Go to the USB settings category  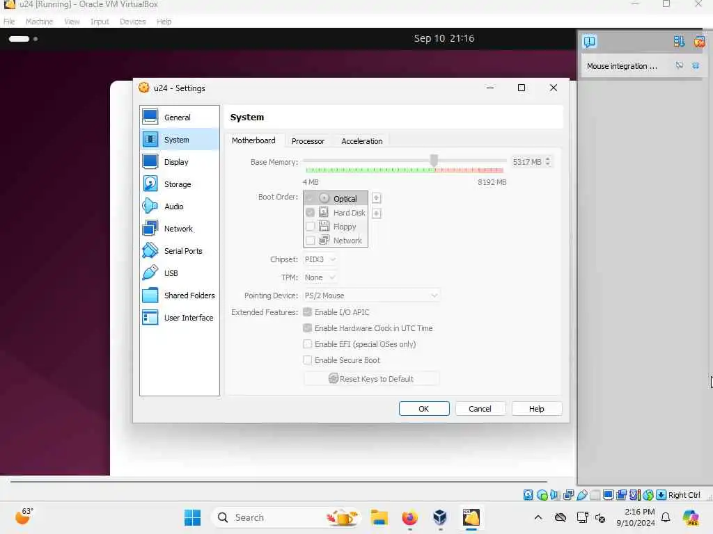(x=180, y=273)
